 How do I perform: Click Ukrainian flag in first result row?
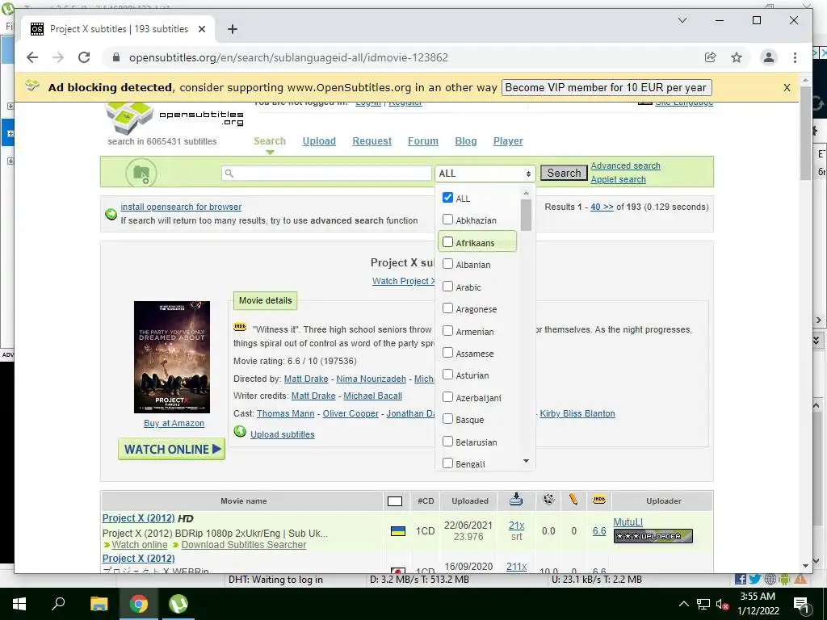397,531
